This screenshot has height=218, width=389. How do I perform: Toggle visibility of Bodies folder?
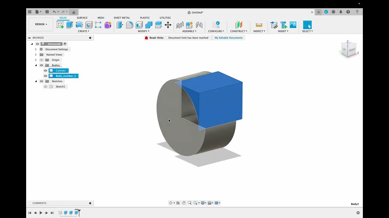42,65
